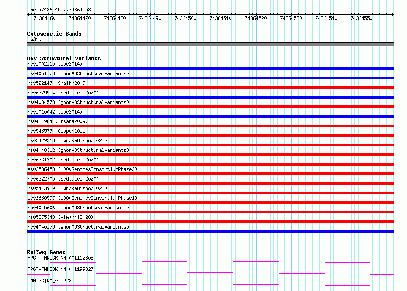Image resolution: width=407 pixels, height=291 pixels.
Task: Click the magenta line for NM_001199327
Action: pyautogui.click(x=210, y=273)
